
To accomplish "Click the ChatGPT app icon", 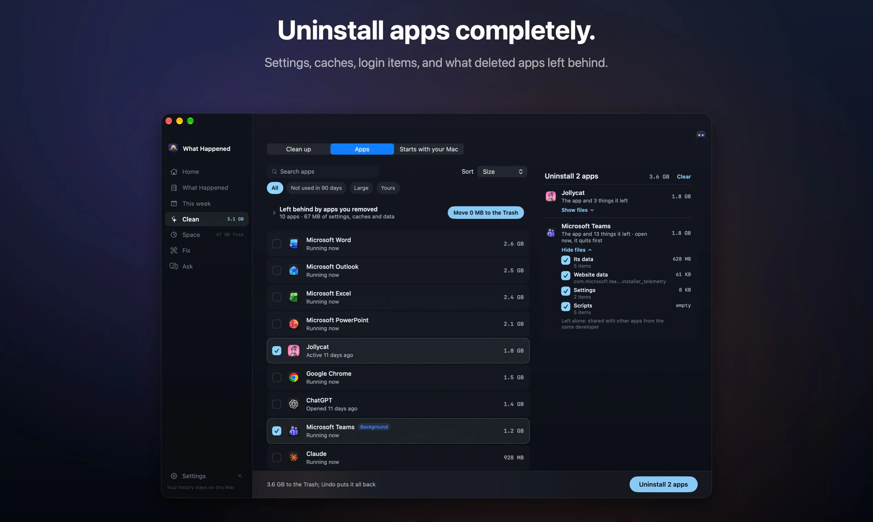I will pyautogui.click(x=293, y=404).
